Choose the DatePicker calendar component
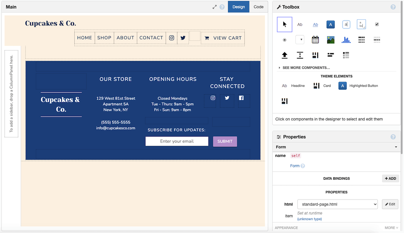 coord(316,40)
